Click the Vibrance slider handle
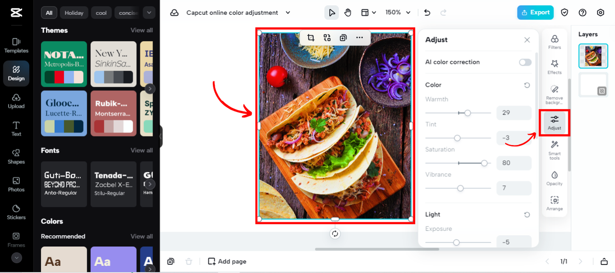 pos(460,188)
